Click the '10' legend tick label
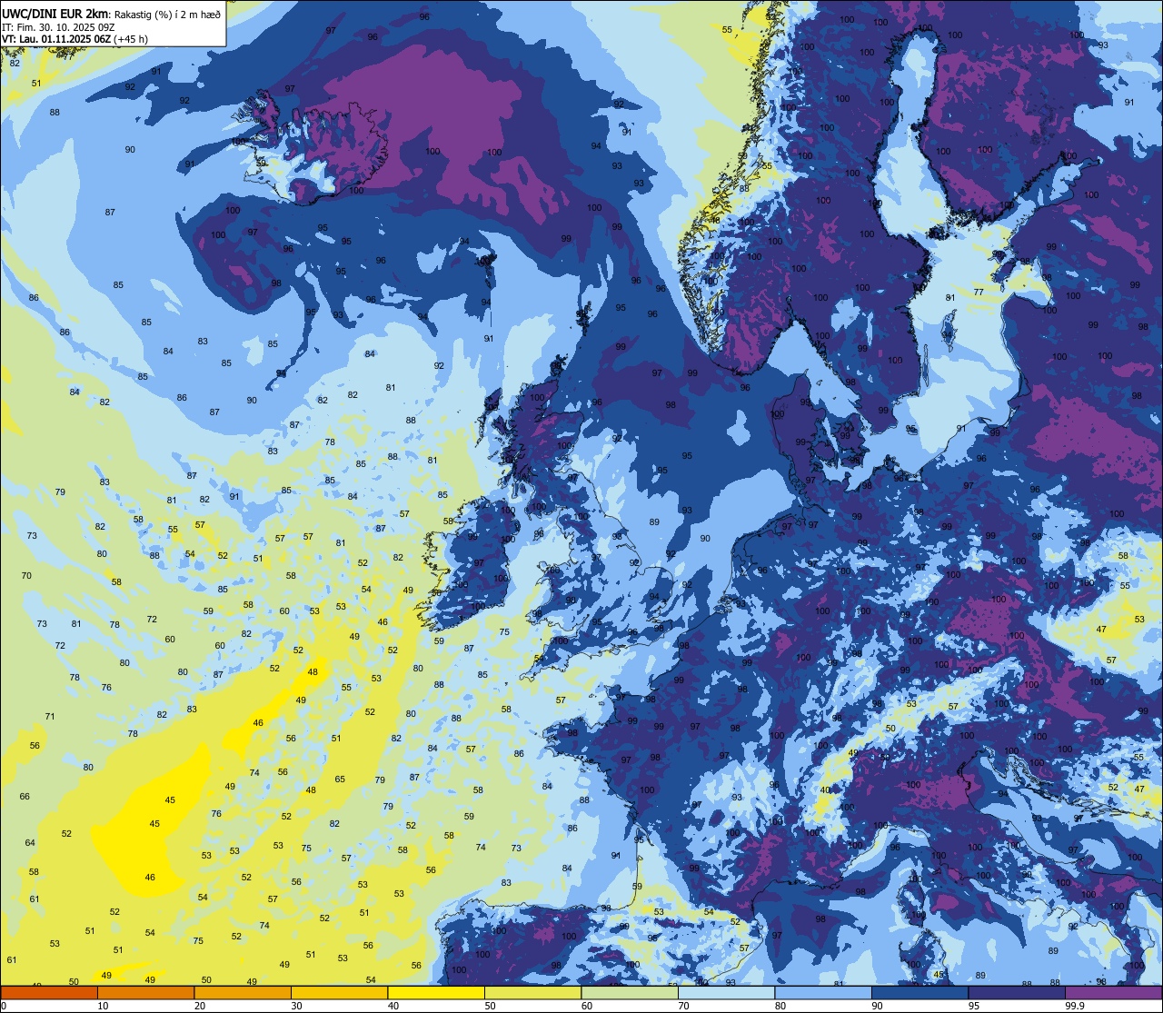 (x=104, y=1006)
